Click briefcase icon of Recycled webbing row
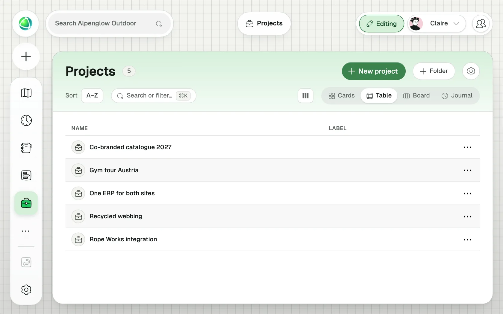The width and height of the screenshot is (503, 314). point(78,217)
